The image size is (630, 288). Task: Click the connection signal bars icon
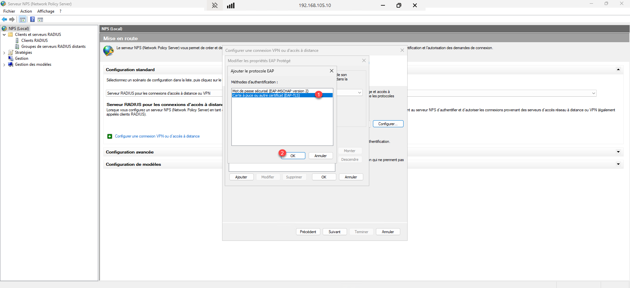click(231, 5)
